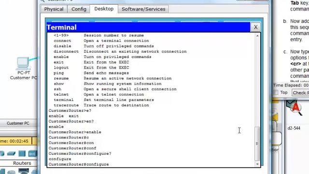Screen dimensions: 309x174
Task: Click the terminal scrollbar up arrow
Action: pyautogui.click(x=257, y=36)
